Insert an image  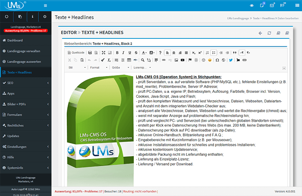[176, 60]
